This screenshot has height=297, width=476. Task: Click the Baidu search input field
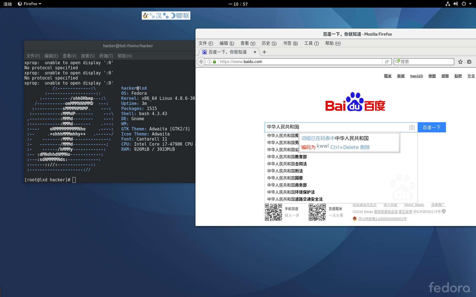334,127
